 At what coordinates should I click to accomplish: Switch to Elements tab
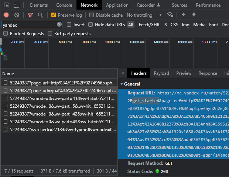click(39, 5)
